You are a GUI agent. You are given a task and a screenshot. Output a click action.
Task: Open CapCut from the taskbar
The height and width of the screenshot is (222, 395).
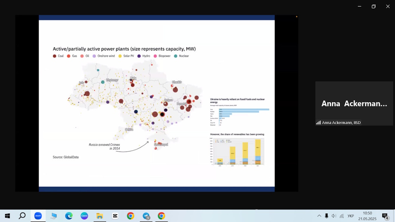[x=115, y=216]
